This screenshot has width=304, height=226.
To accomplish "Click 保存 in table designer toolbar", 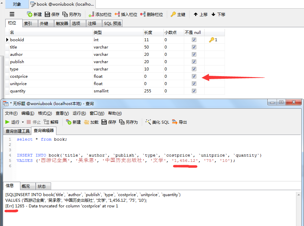I will [x=52, y=14].
